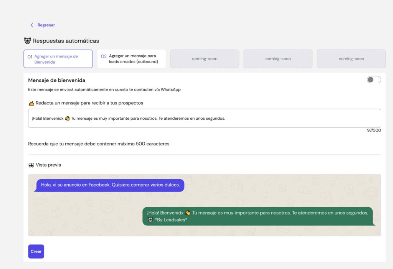
Task: Click the Vista previa label
Action: pos(48,165)
